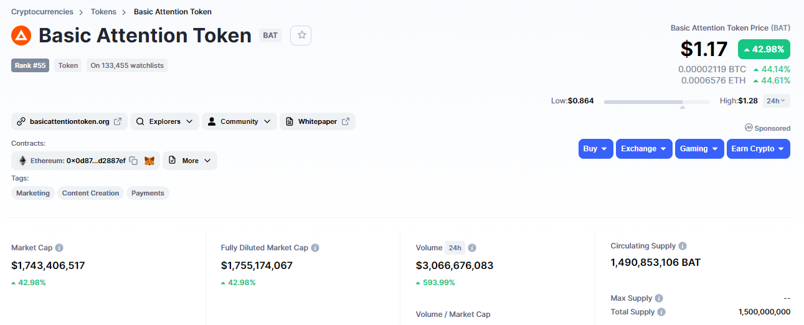Screen dimensions: 804x325
Task: Click the Volume value $3,066,676,083
Action: [x=455, y=265]
